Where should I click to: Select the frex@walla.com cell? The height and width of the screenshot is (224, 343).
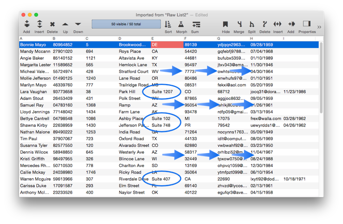coord(266,119)
